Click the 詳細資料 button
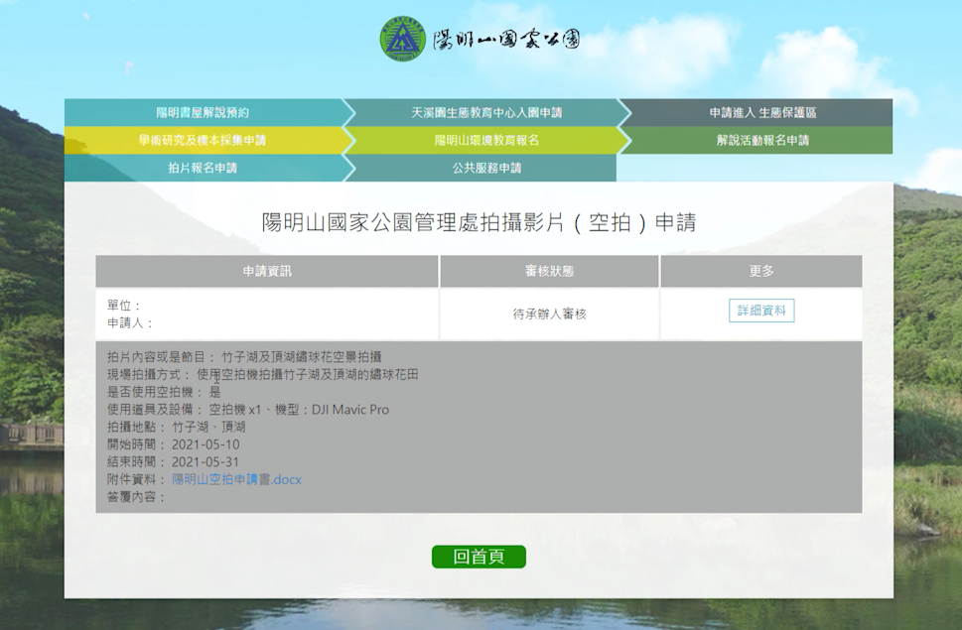 pos(761,311)
